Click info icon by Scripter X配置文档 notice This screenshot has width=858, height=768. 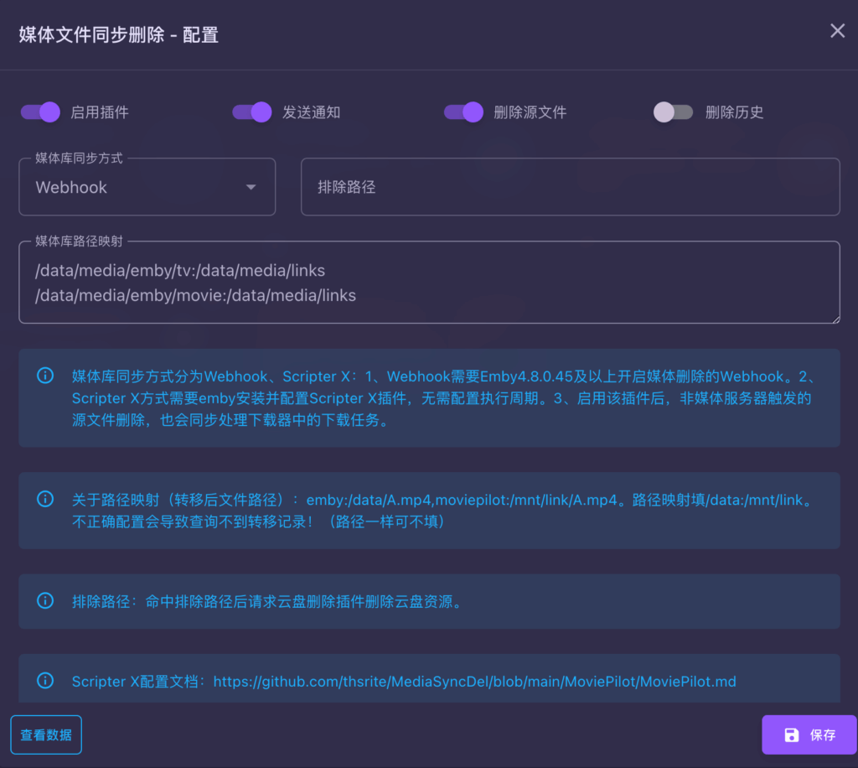[x=45, y=681]
